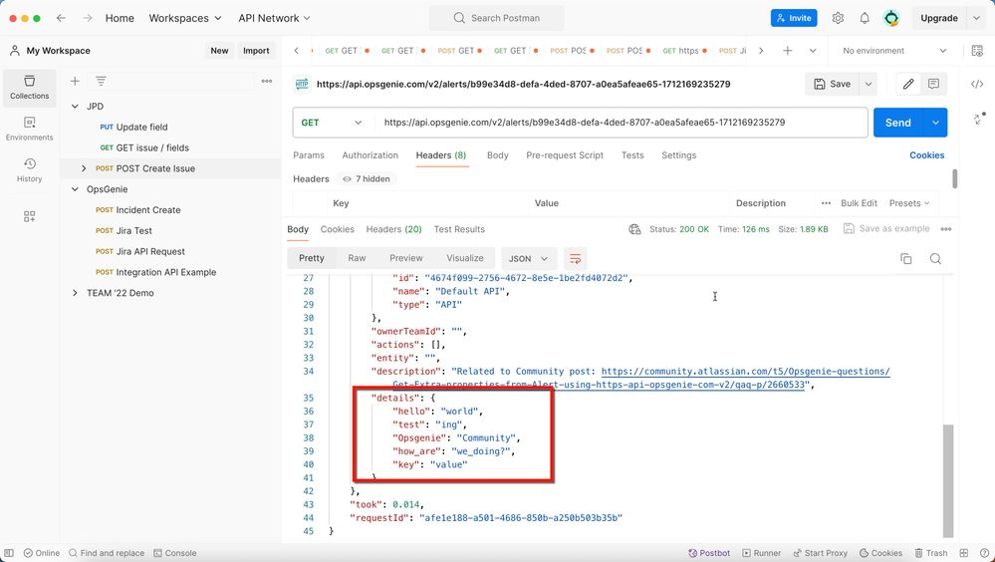The height and width of the screenshot is (562, 995).
Task: Open the Pre-request Script tab
Action: [x=565, y=154]
